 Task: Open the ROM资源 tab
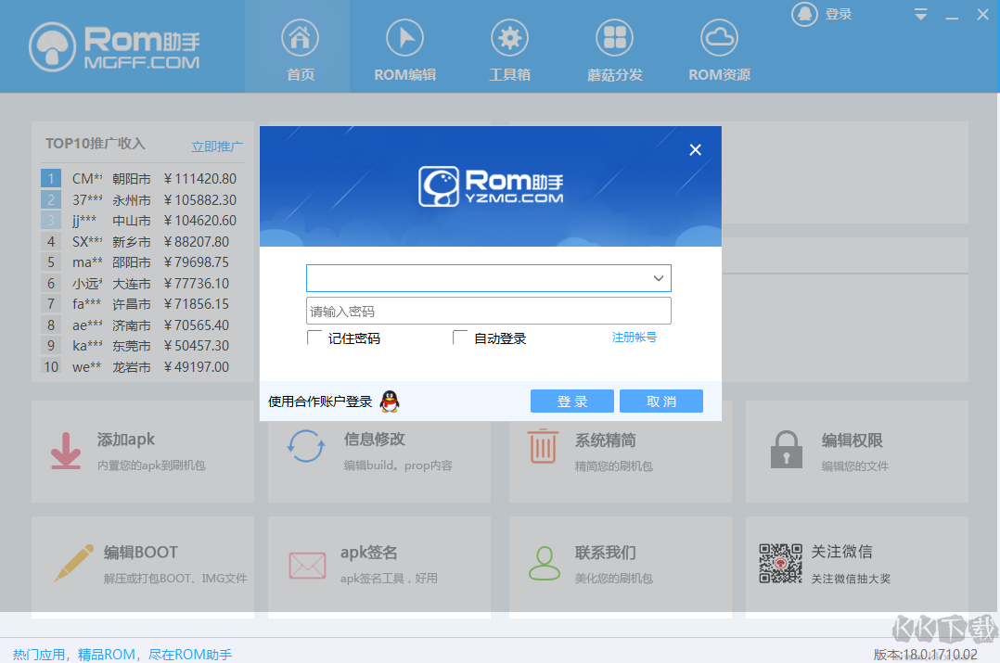pyautogui.click(x=720, y=50)
